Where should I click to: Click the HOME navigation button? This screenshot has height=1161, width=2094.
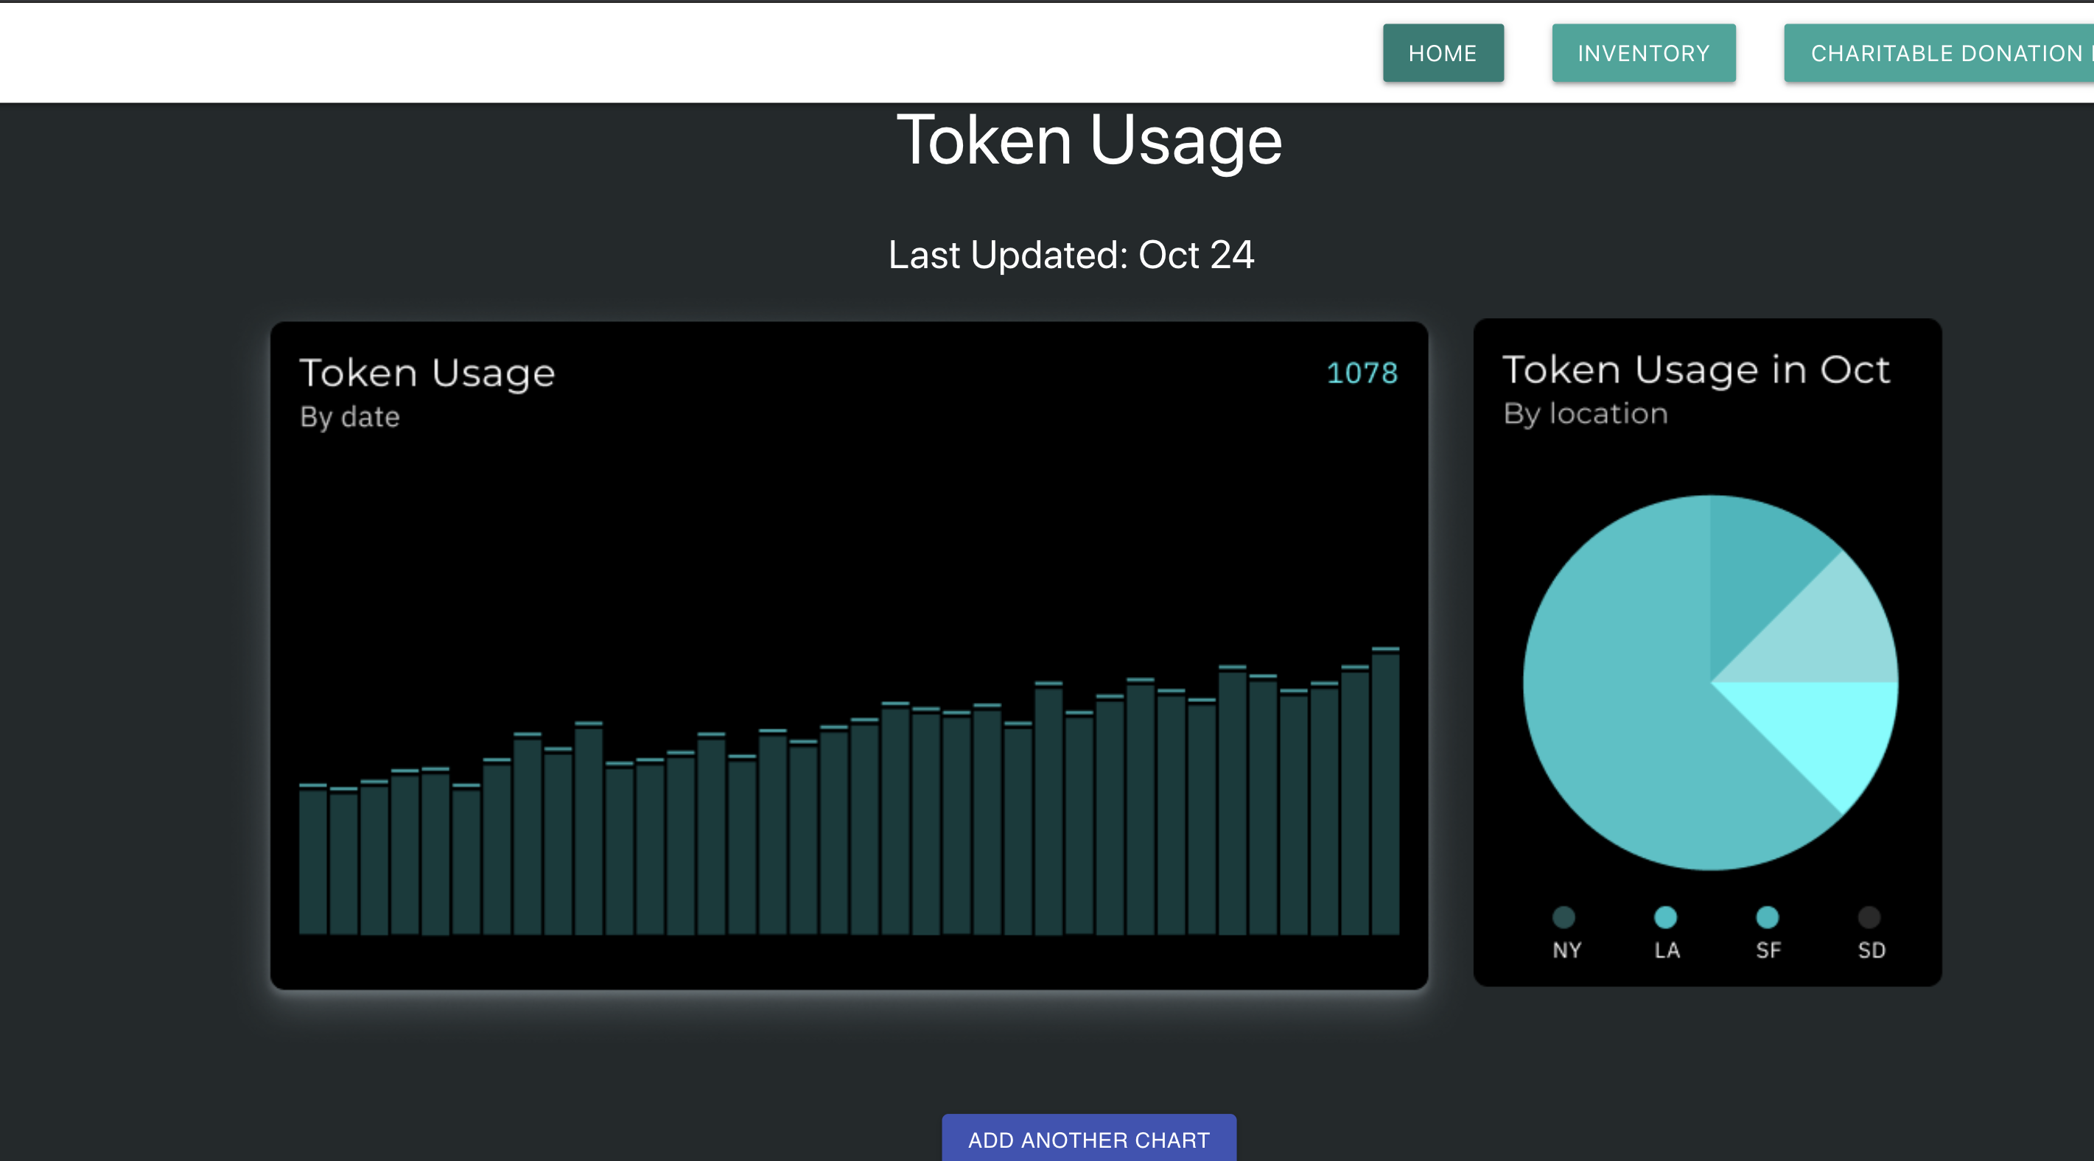click(x=1442, y=54)
